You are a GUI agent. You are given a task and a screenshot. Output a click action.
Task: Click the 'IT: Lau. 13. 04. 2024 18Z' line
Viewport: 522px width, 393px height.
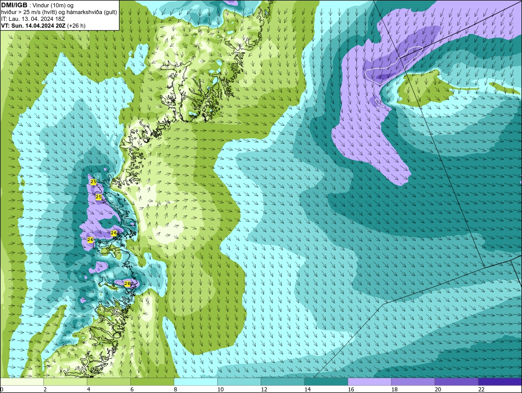coord(32,19)
